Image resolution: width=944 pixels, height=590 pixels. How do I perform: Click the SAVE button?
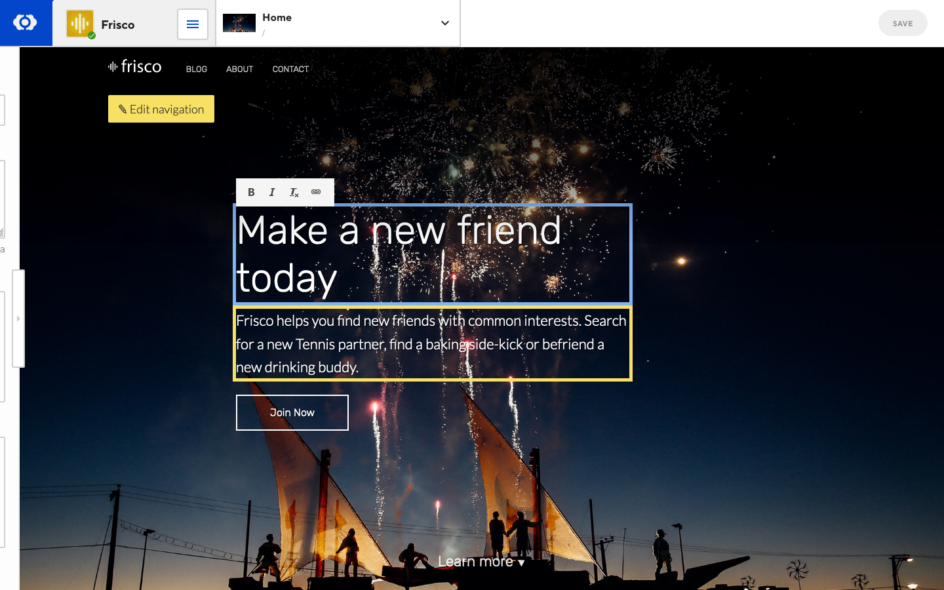[x=903, y=23]
